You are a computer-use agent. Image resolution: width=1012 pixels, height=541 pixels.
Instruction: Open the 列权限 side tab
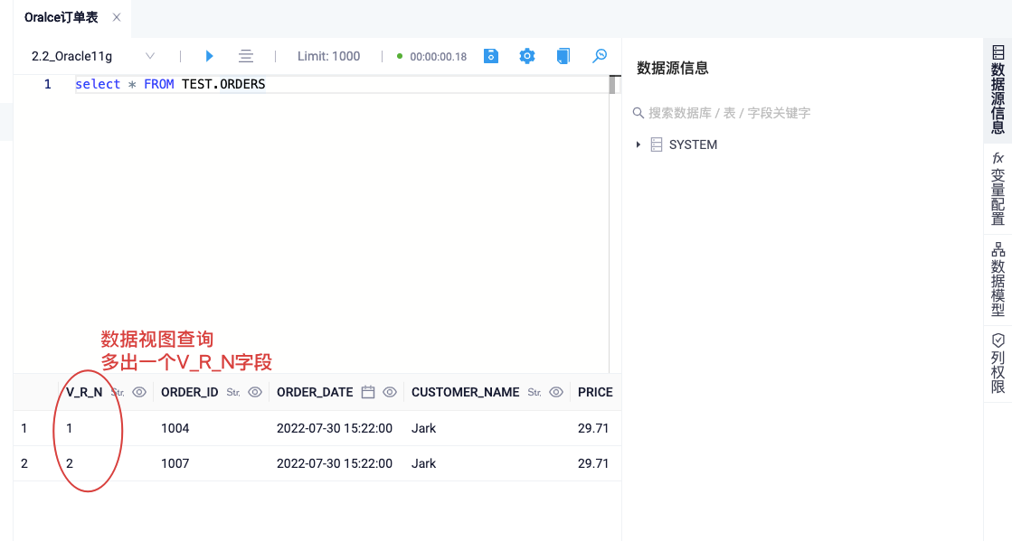click(998, 364)
